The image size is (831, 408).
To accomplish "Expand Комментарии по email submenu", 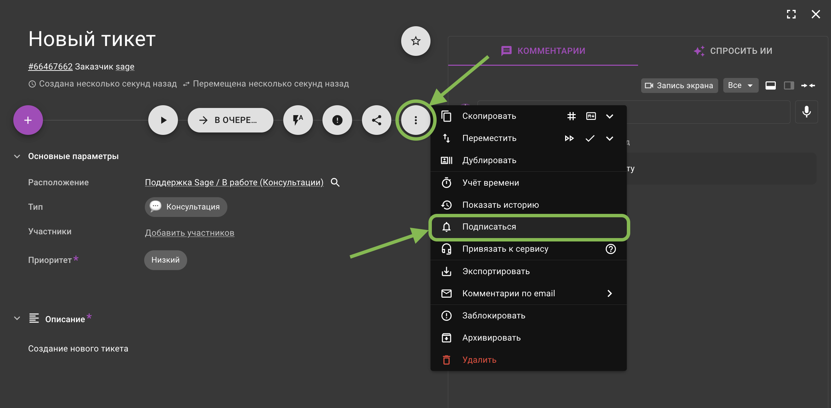I will (x=610, y=294).
